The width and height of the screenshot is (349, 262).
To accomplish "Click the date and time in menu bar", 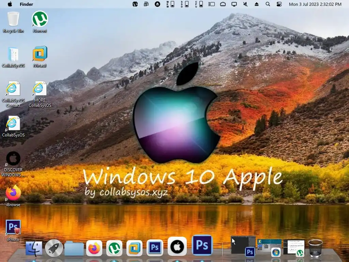I will click(315, 4).
